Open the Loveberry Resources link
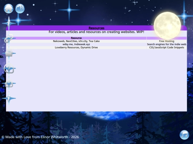The width and height of the screenshot is (193, 144). (67, 48)
